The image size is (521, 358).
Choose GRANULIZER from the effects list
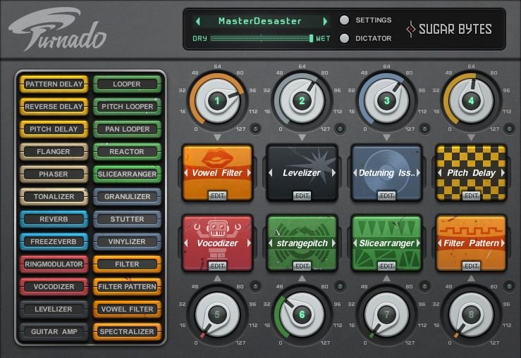pos(128,196)
